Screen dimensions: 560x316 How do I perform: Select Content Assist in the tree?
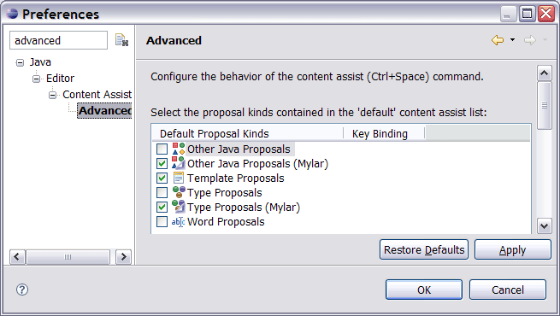click(x=97, y=95)
